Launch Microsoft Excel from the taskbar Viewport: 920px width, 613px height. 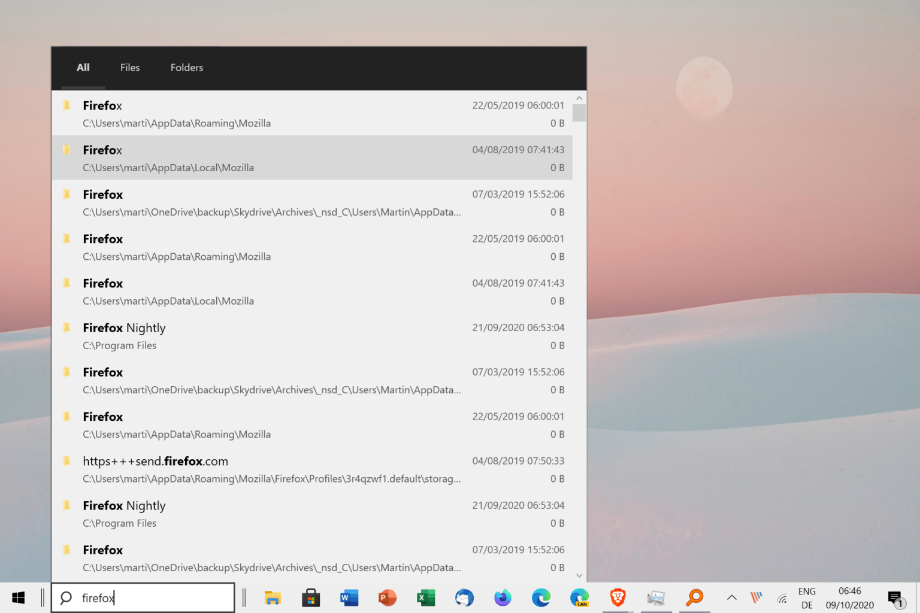[426, 597]
